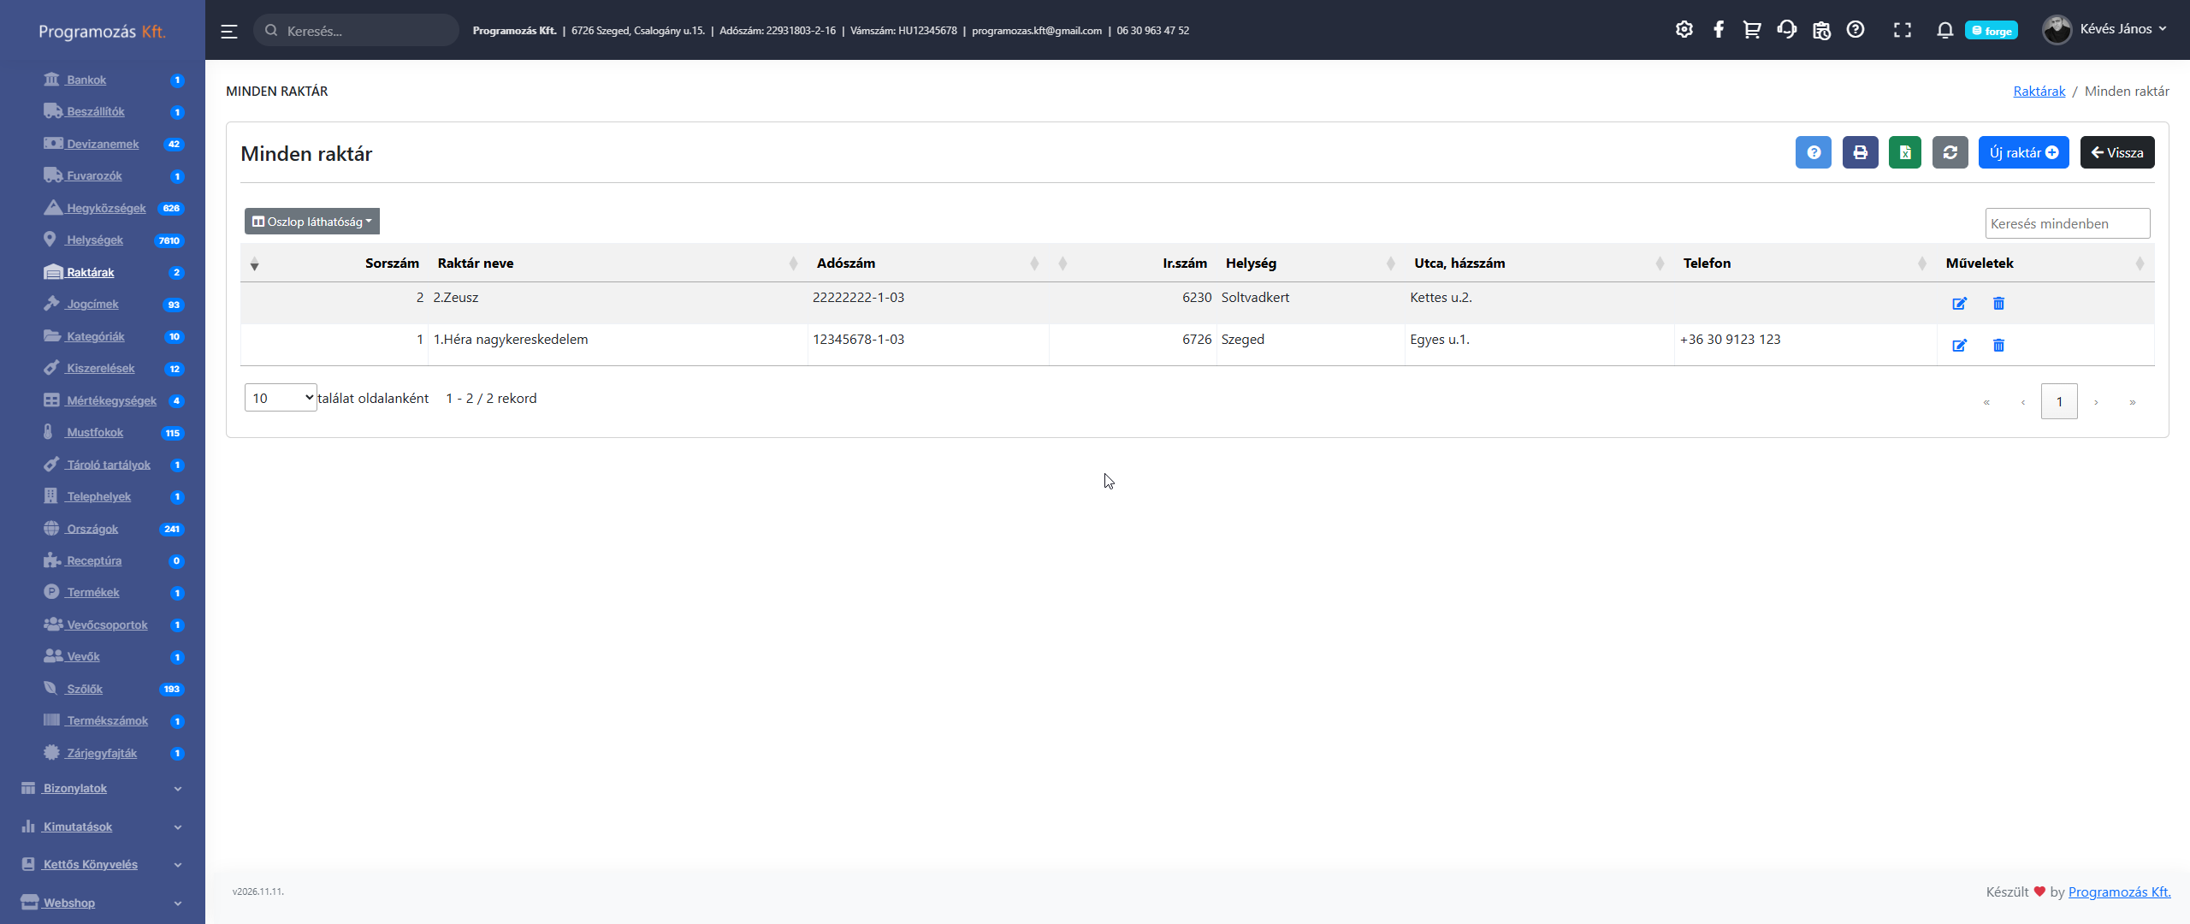Enter fullscreen with the expand icon
Image resolution: width=2190 pixels, height=924 pixels.
1902,30
